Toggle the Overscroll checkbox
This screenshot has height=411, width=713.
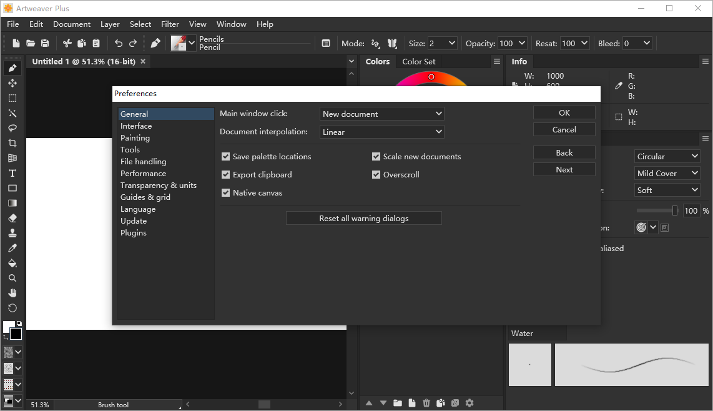pos(376,175)
